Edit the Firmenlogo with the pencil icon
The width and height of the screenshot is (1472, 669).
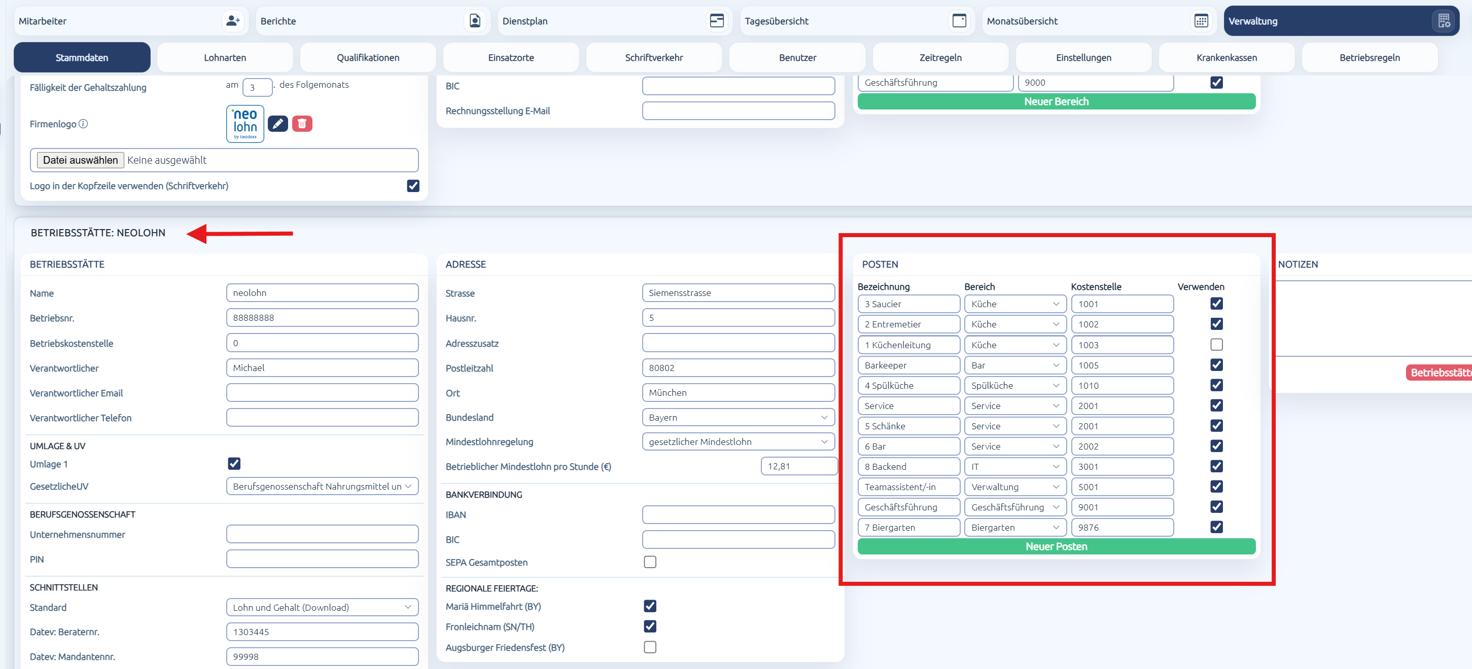click(x=278, y=123)
